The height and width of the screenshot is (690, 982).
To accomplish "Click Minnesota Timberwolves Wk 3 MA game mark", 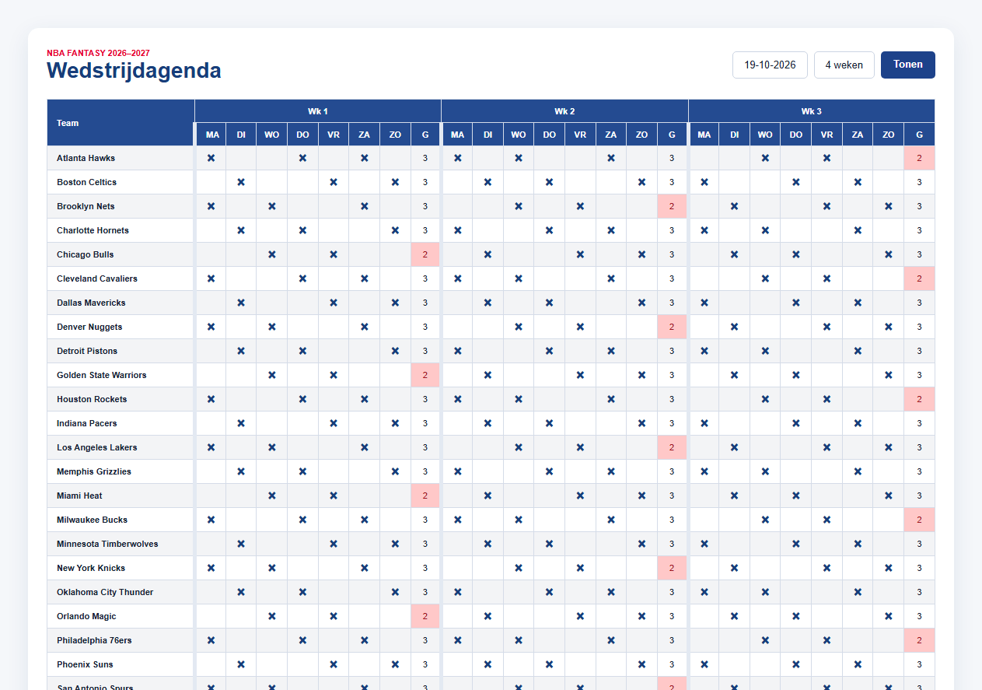I will coord(704,544).
